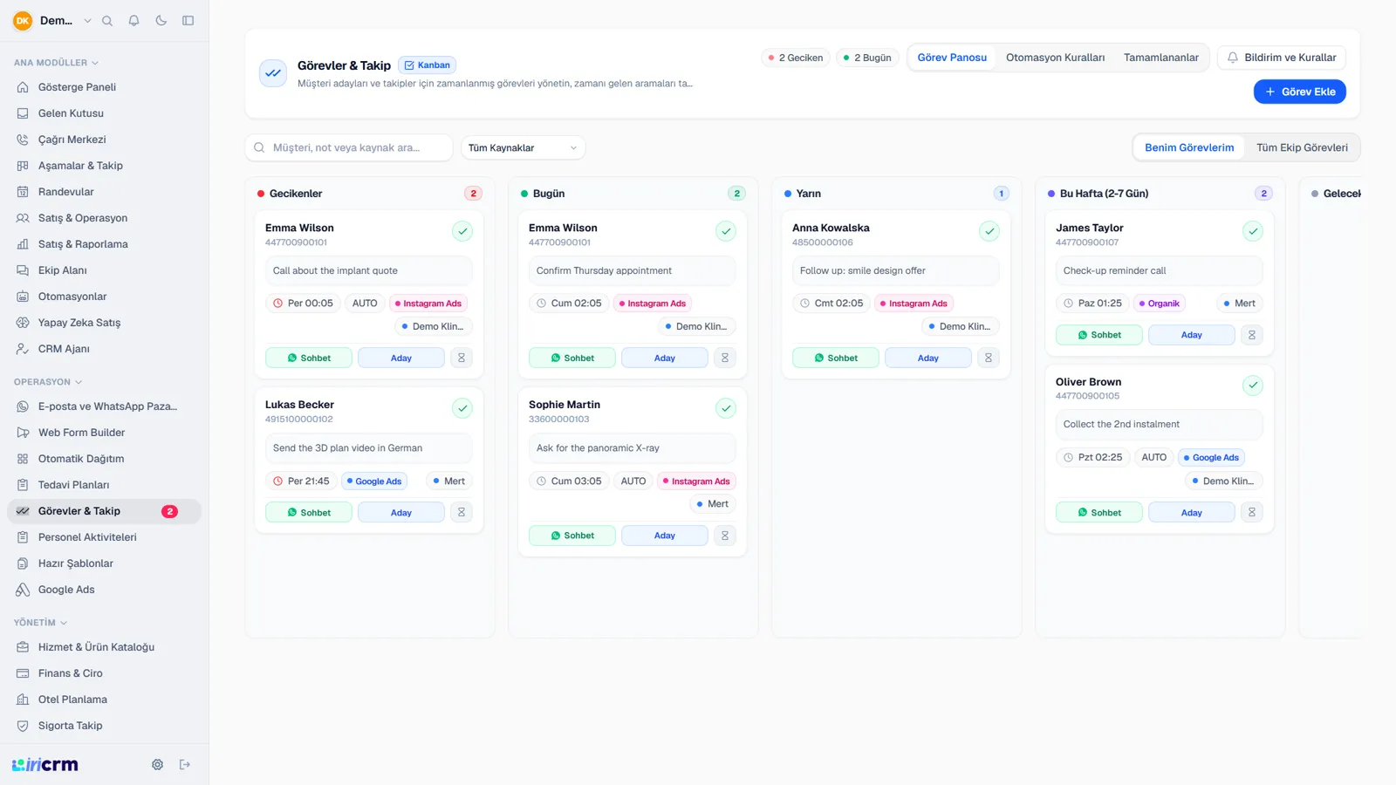Screen dimensions: 1396x785
Task: Click Sohbet on Oliver Brown card
Action: click(x=1099, y=513)
